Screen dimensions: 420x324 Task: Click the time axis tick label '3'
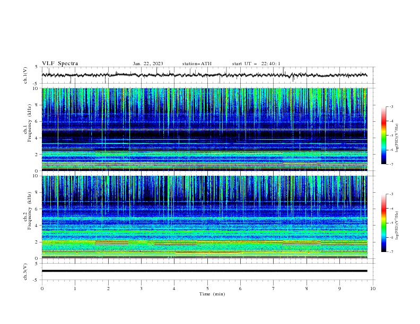coord(141,289)
